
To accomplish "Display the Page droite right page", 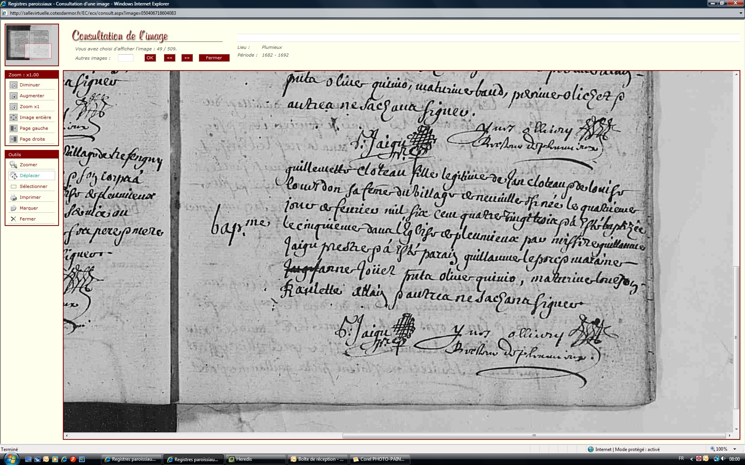I will [x=14, y=139].
